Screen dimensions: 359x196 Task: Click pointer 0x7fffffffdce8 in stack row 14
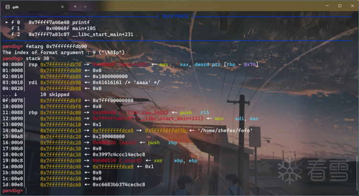tap(113, 130)
